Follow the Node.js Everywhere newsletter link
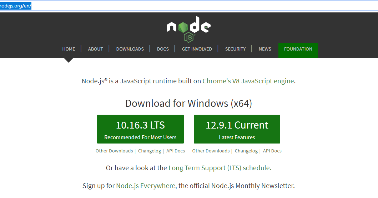Viewport: 378px width, 198px height. click(x=146, y=186)
